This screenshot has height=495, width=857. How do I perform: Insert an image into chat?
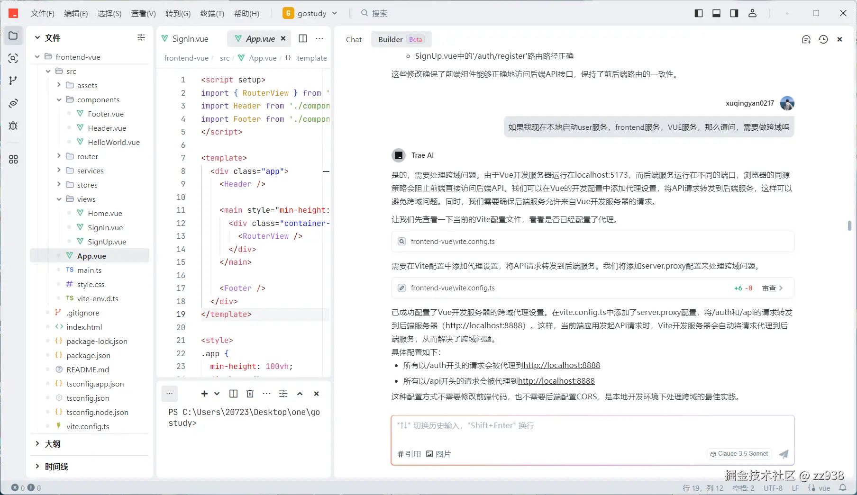(x=438, y=454)
